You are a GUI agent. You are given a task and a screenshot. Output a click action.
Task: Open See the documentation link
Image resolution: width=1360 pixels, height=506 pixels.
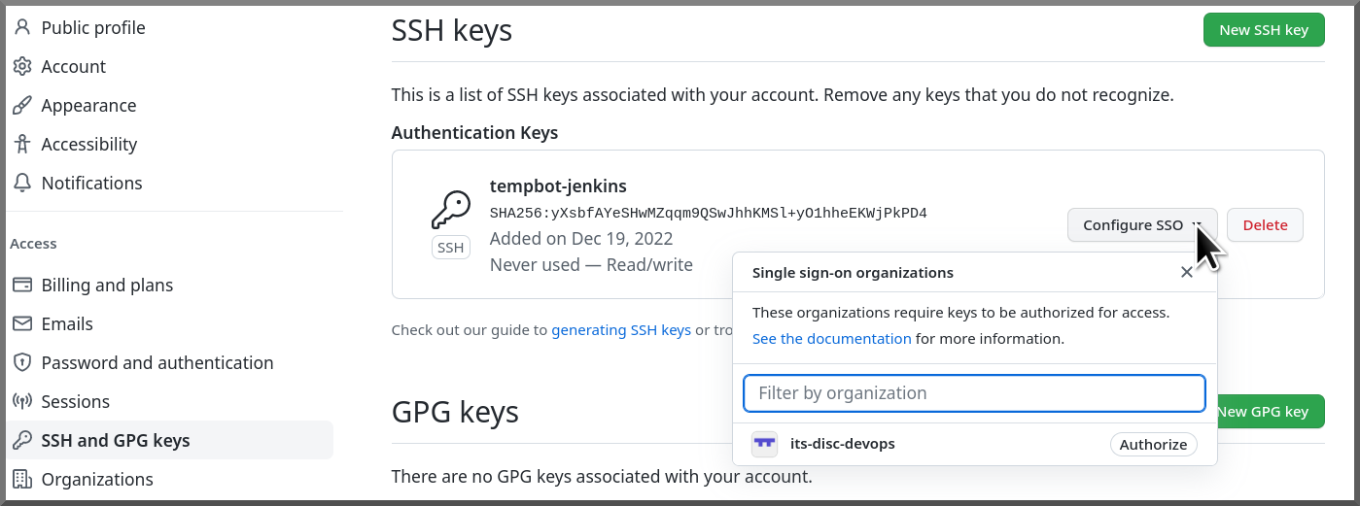tap(832, 339)
